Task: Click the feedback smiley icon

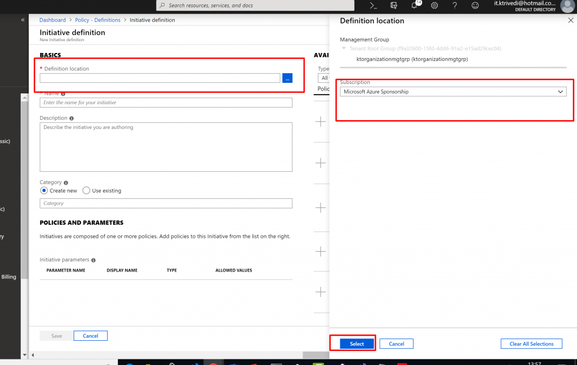Action: pyautogui.click(x=475, y=5)
